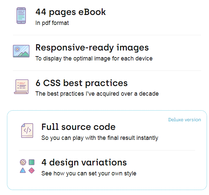Click the 'Deluxe version' label

[x=184, y=120]
